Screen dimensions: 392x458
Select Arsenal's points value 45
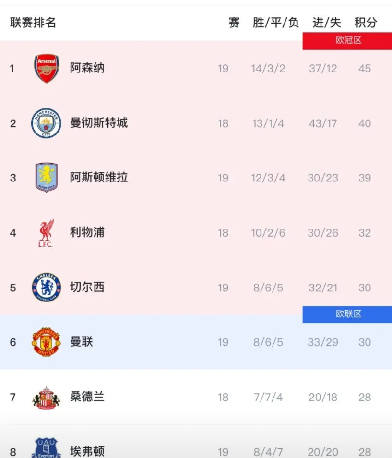pyautogui.click(x=364, y=68)
